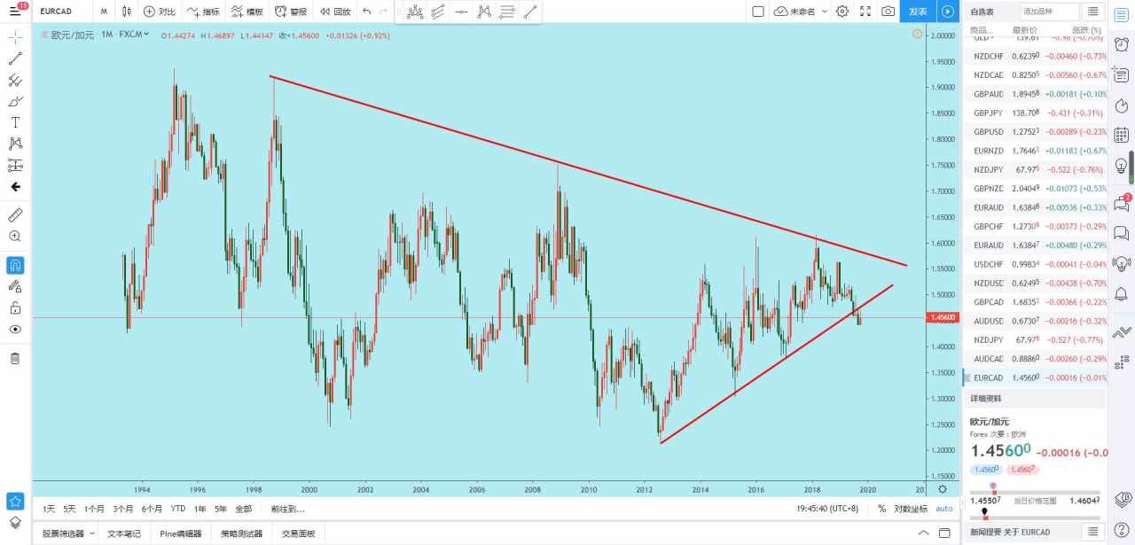This screenshot has height=545, width=1135.
Task: Open chart settings gear icon
Action: 841,12
